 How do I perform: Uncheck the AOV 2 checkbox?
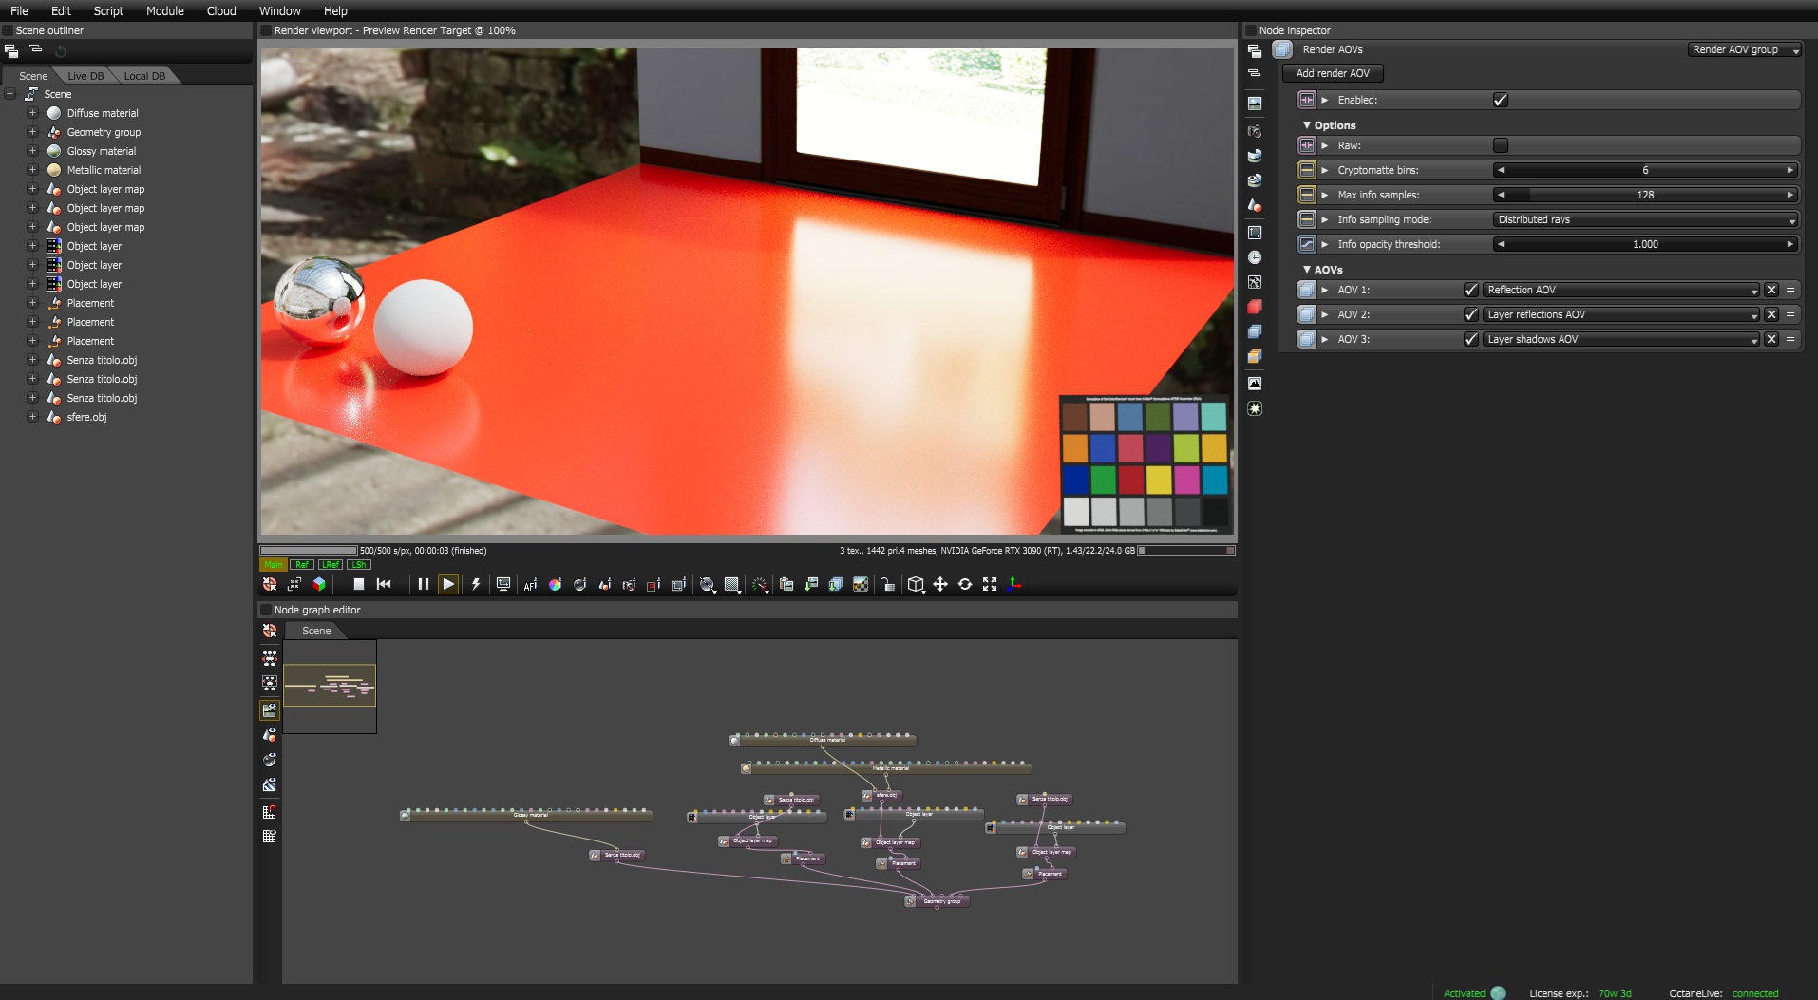pos(1471,314)
